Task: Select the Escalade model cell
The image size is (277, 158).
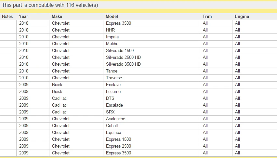Action: pyautogui.click(x=152, y=105)
